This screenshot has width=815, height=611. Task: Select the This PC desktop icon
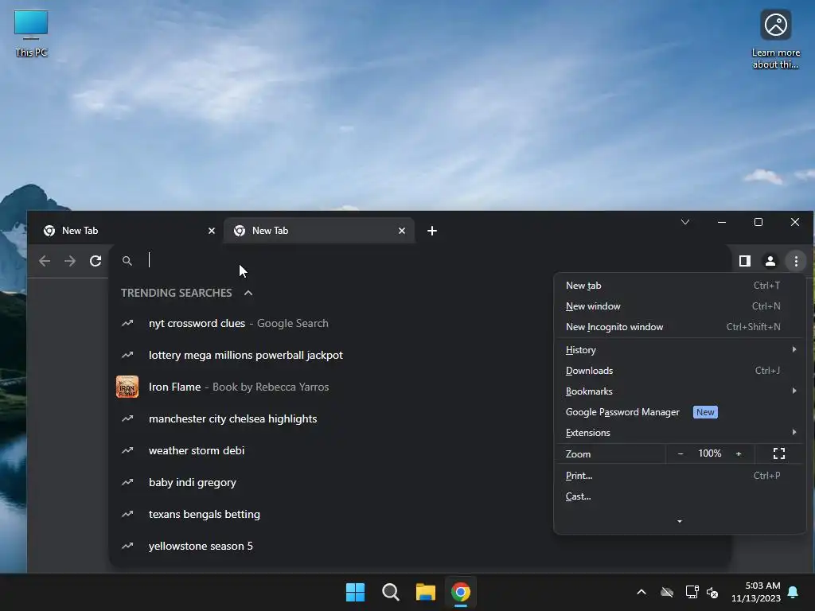pyautogui.click(x=31, y=33)
